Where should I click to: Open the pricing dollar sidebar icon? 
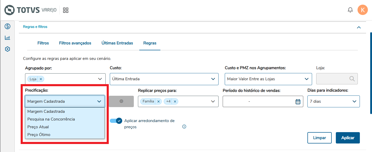[x=7, y=26]
